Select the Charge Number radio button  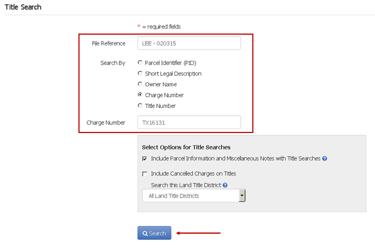[140, 95]
